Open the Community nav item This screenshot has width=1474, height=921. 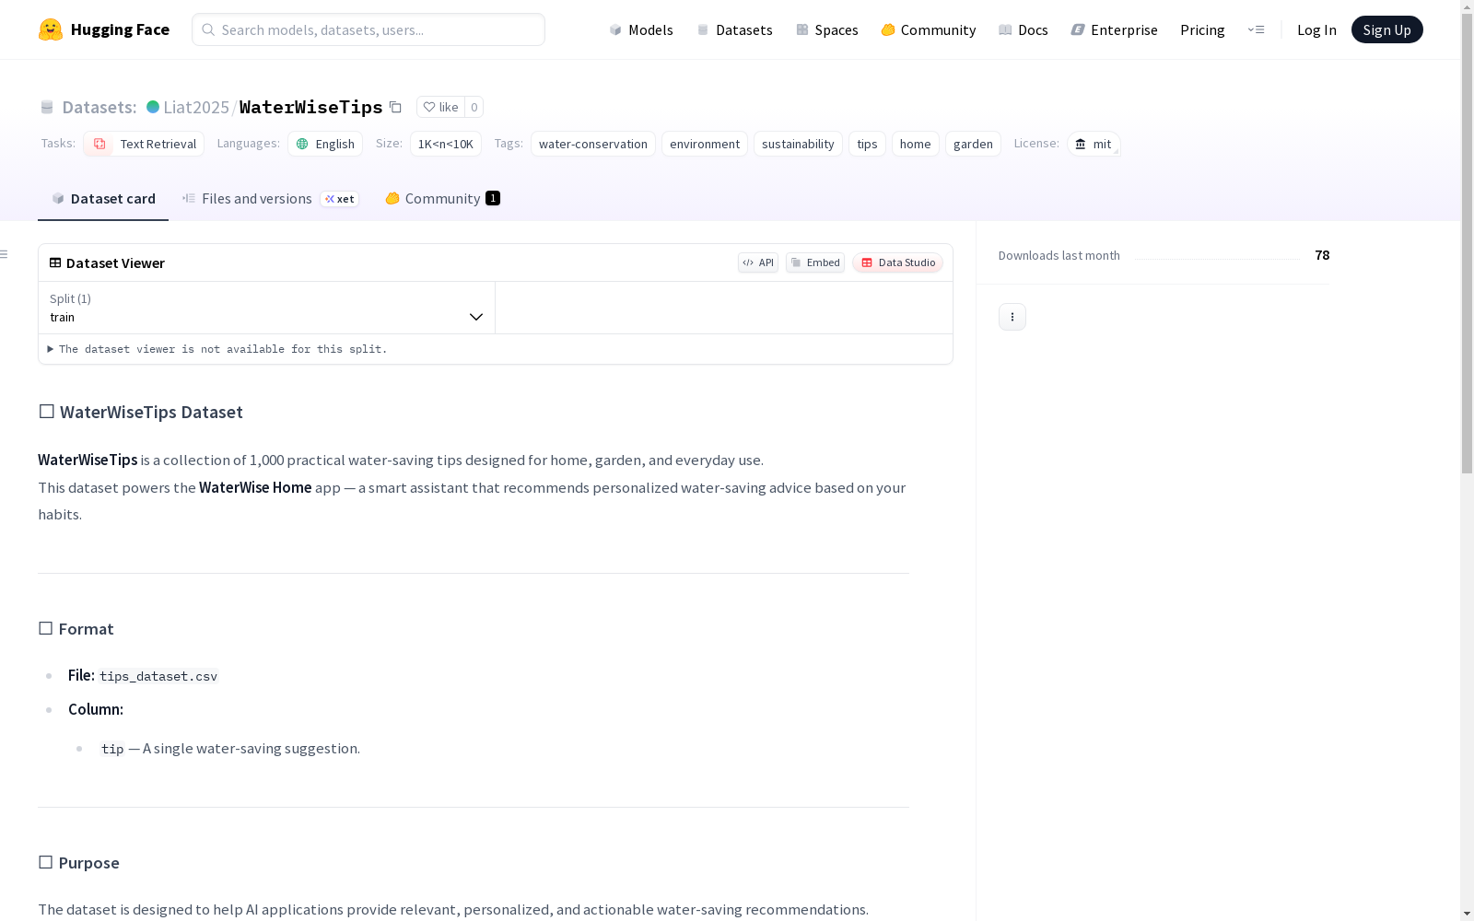[x=929, y=29]
